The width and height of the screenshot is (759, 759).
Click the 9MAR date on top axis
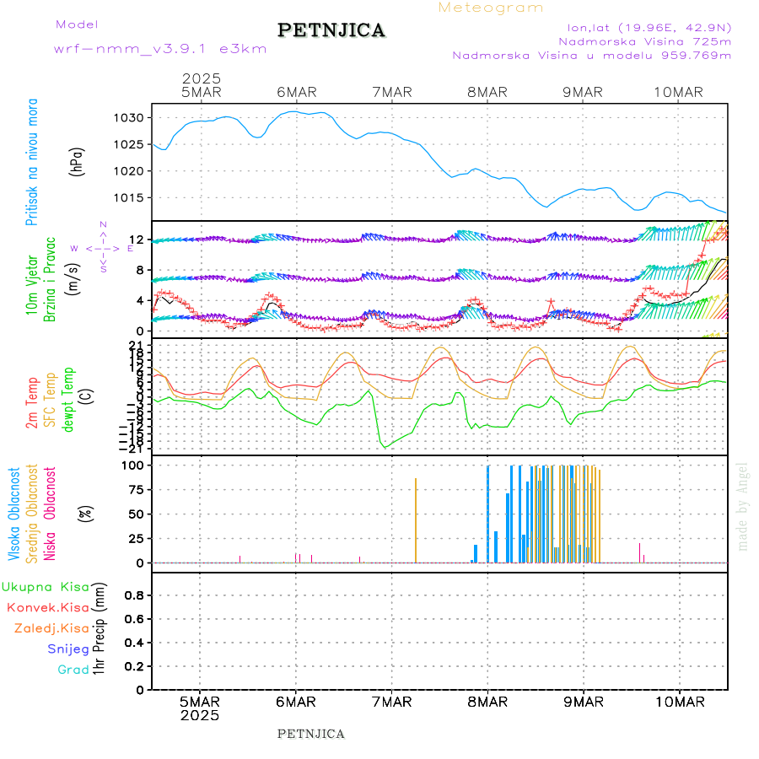(x=583, y=92)
